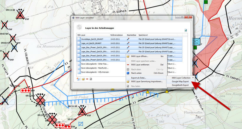The image size is (242, 129).
Task: Click the red minus icon beside MilX Layer entfernen
Action: click(128, 65)
